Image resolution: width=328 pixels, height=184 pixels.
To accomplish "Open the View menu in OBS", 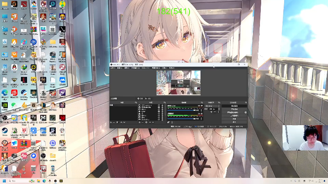I will [127, 68].
